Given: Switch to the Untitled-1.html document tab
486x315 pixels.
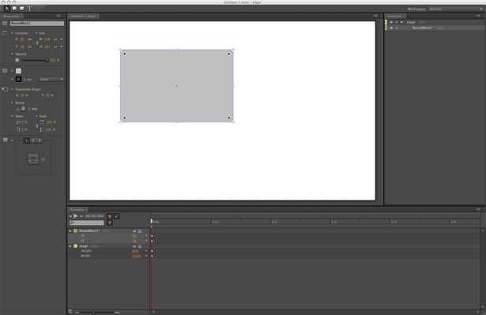Looking at the screenshot, I should click(x=84, y=16).
